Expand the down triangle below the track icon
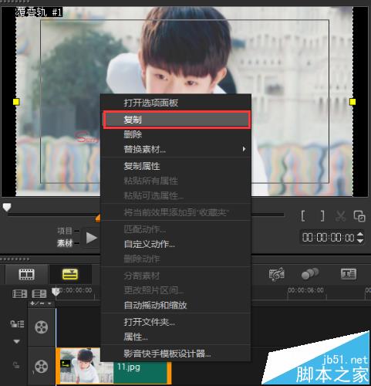The height and width of the screenshot is (386, 371). pos(17,341)
